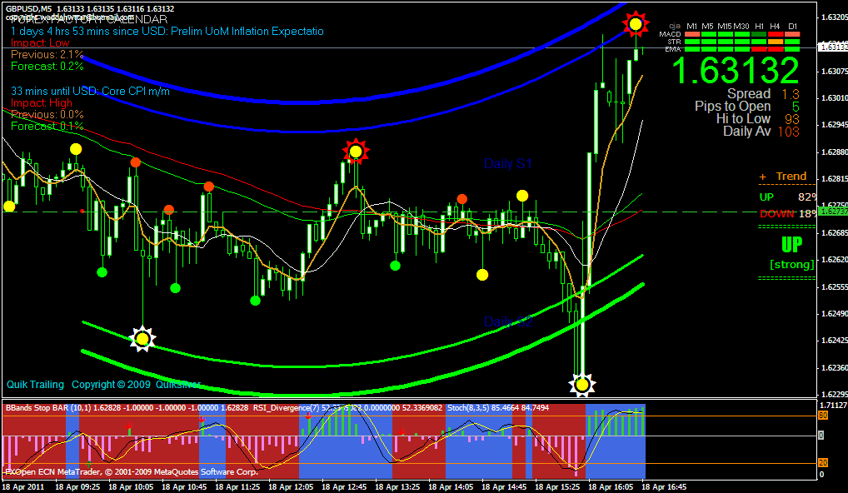Image resolution: width=848 pixels, height=493 pixels.
Task: Select the Prelim UoM Inflation Expectations news line
Action: tap(167, 32)
